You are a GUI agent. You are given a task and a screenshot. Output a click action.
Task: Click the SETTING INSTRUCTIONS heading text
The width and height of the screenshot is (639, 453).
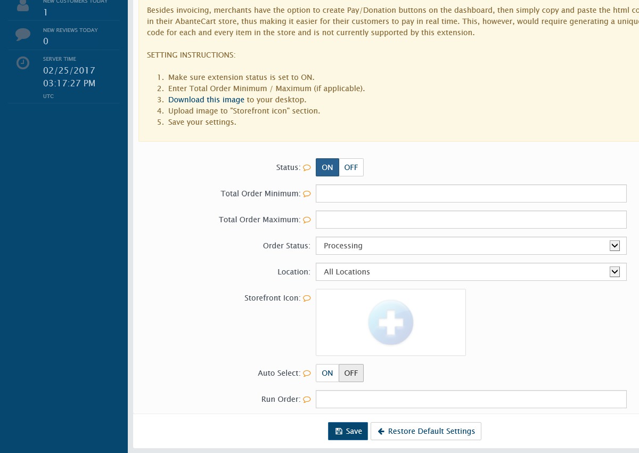point(191,55)
